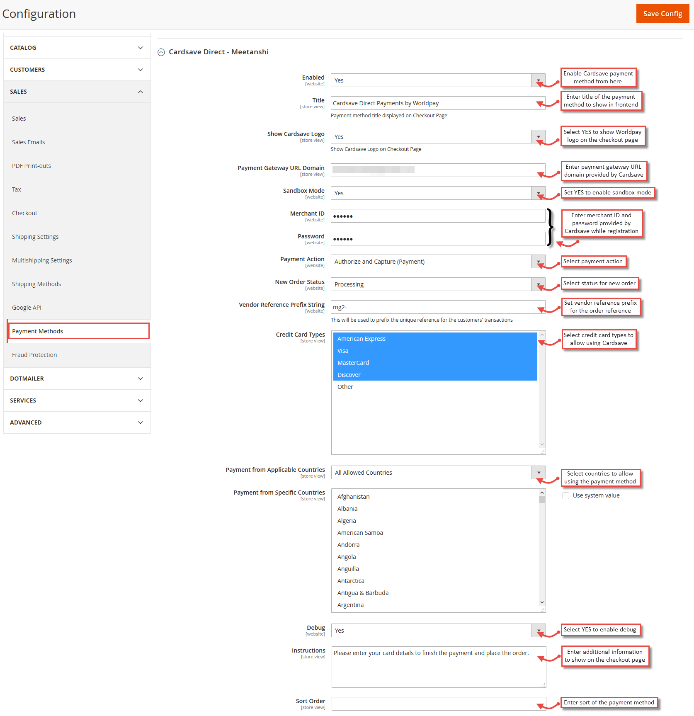Select American Express card type

point(435,339)
